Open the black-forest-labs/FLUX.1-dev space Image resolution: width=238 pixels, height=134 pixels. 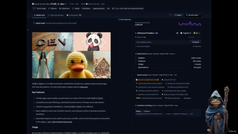147,80
